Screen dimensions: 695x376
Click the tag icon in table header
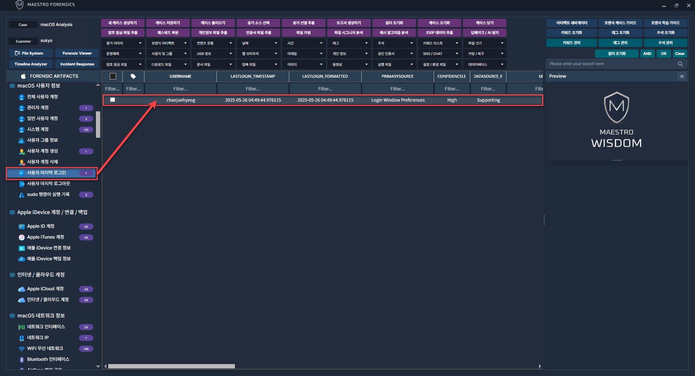point(133,76)
